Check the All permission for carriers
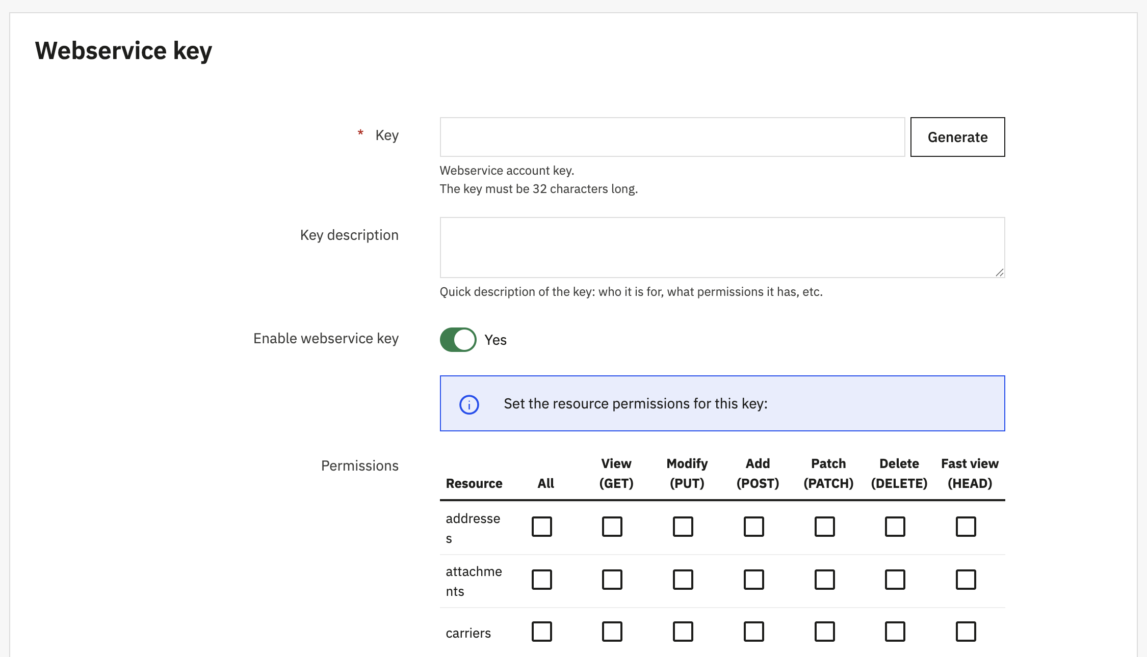Viewport: 1147px width, 657px height. (542, 632)
